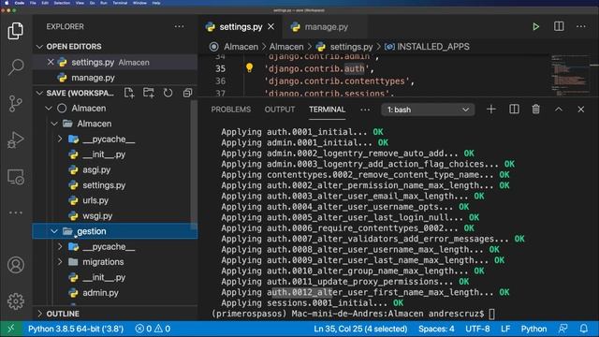Open notifications bell in status bar

tap(584, 329)
